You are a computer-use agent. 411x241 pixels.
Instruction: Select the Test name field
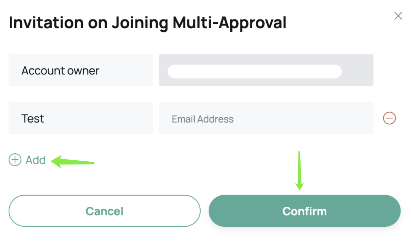80,118
